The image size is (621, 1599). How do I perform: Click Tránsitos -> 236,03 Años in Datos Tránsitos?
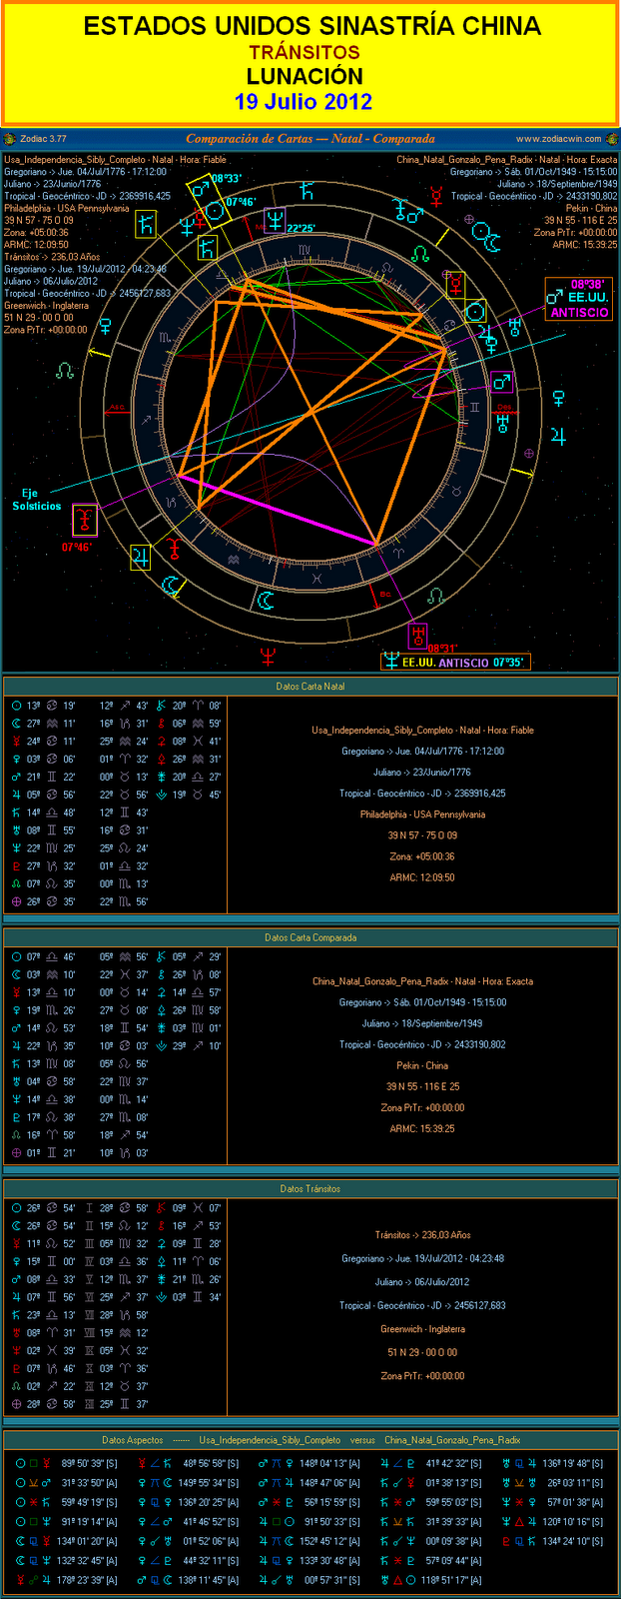(x=422, y=1235)
